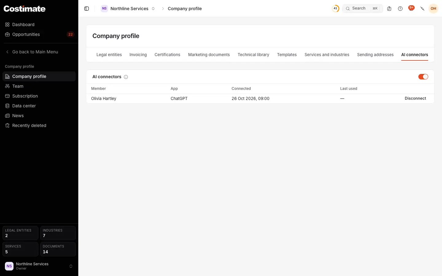Viewport: 442px width, 276px height.
Task: Click the App column header
Action: click(174, 89)
